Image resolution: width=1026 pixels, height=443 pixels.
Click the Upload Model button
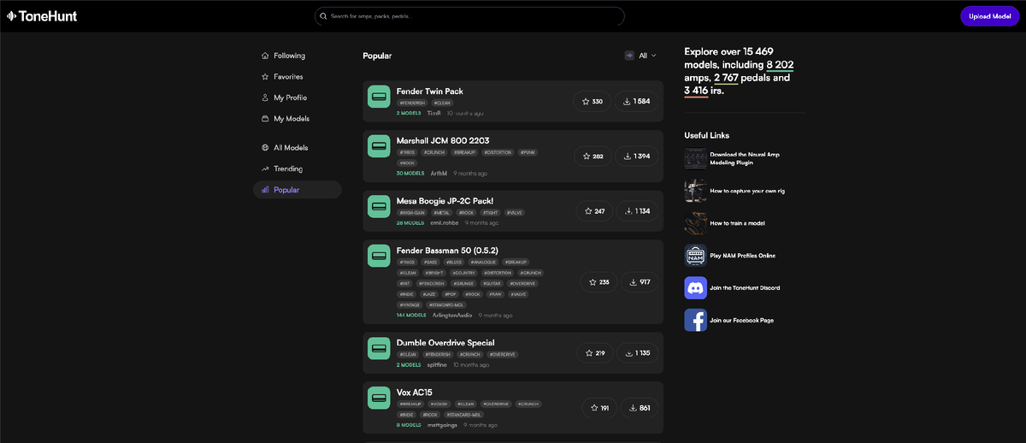pos(989,16)
